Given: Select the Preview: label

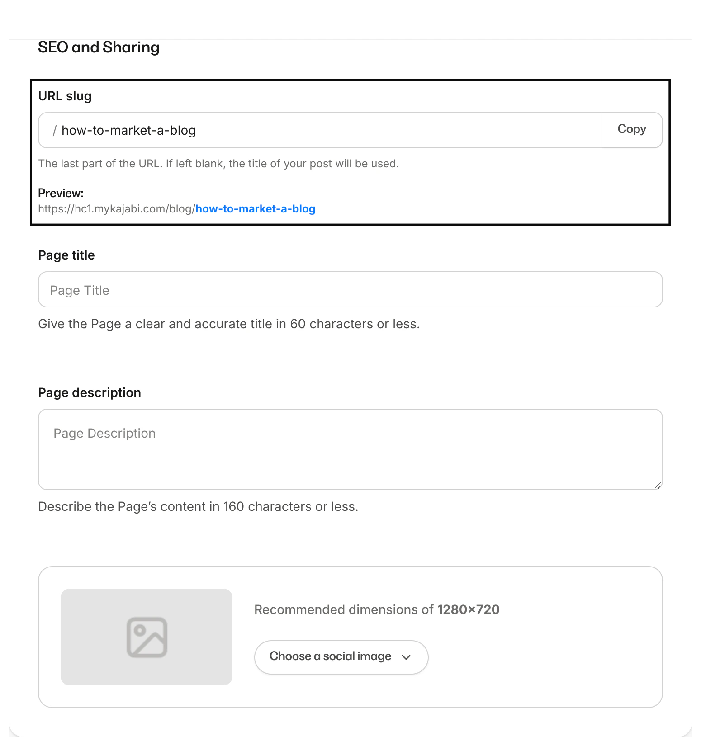Looking at the screenshot, I should point(61,193).
